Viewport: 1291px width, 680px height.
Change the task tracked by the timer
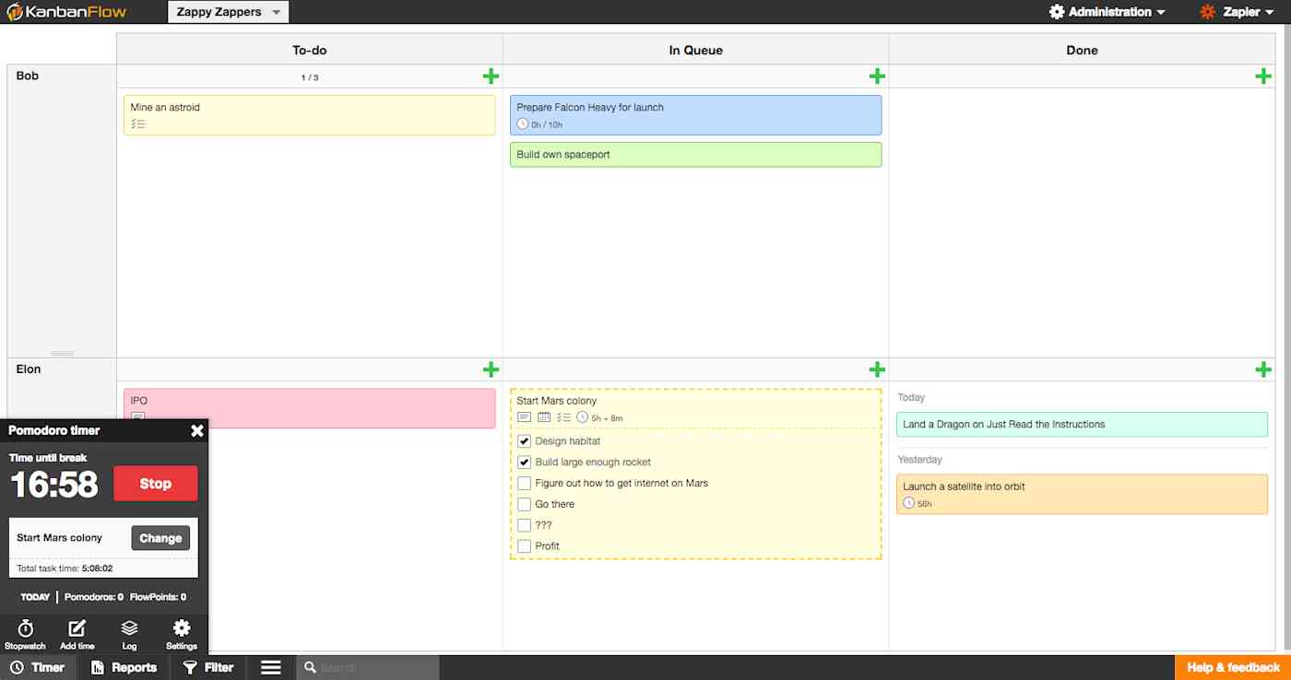click(x=160, y=537)
